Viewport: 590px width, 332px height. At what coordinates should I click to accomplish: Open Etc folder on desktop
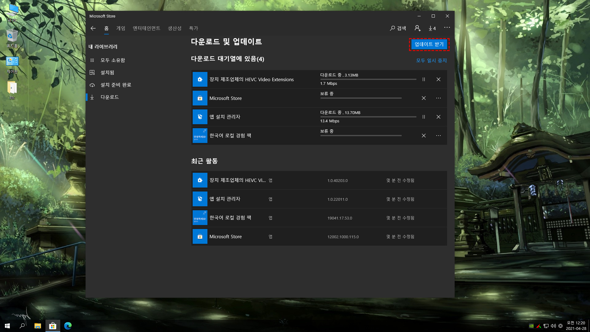pyautogui.click(x=12, y=91)
